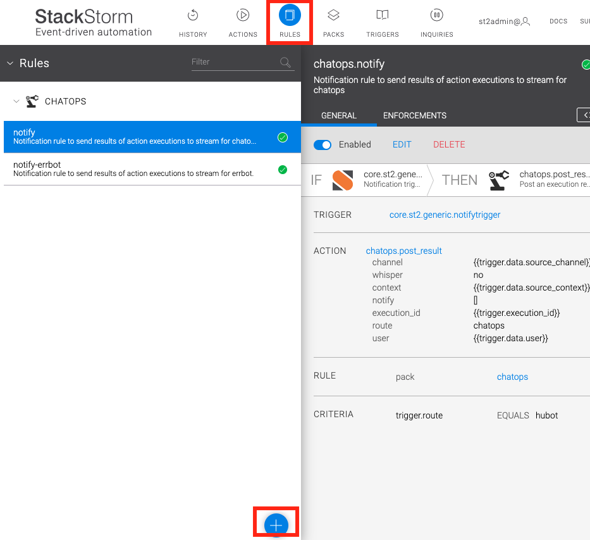
Task: Click the trigger.route criteria text
Action: 419,415
